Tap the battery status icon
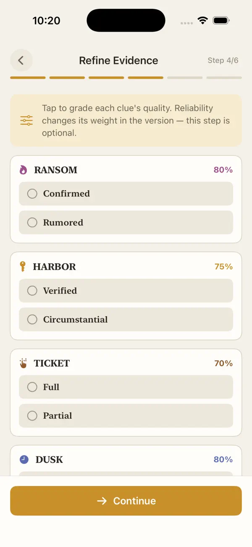 click(x=221, y=21)
